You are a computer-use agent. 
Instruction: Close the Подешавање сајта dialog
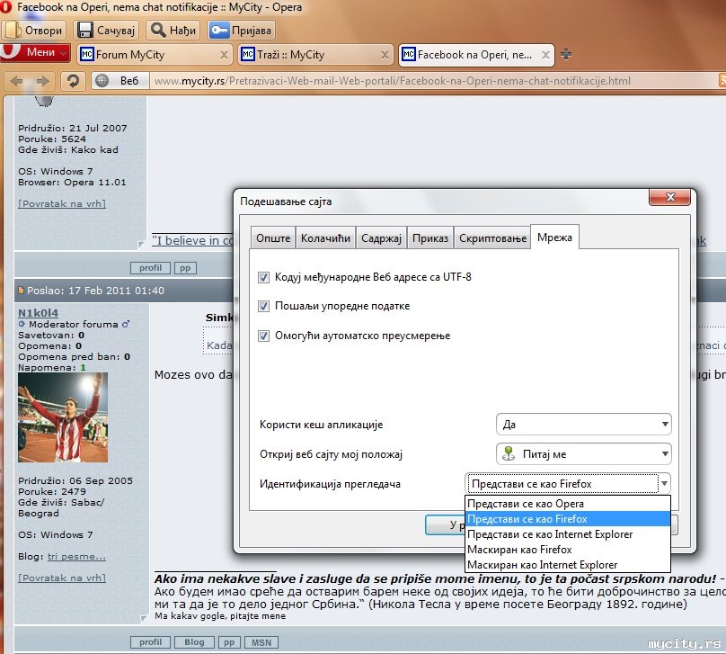[670, 197]
